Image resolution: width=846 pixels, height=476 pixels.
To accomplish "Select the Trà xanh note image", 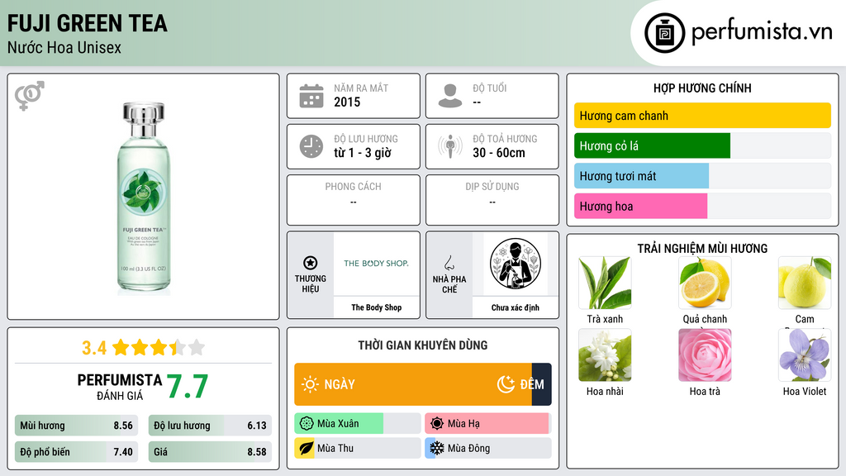I will [x=605, y=283].
